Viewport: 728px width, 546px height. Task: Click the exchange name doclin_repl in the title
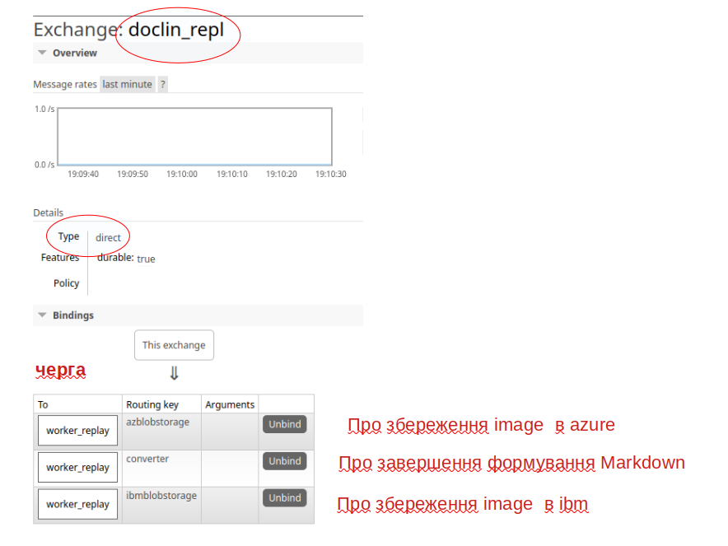[x=175, y=30]
